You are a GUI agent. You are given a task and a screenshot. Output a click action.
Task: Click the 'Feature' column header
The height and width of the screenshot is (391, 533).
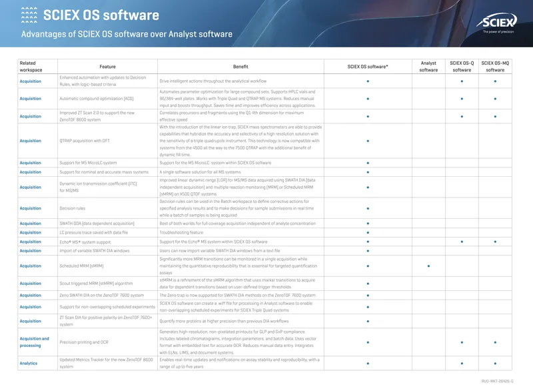click(x=107, y=67)
